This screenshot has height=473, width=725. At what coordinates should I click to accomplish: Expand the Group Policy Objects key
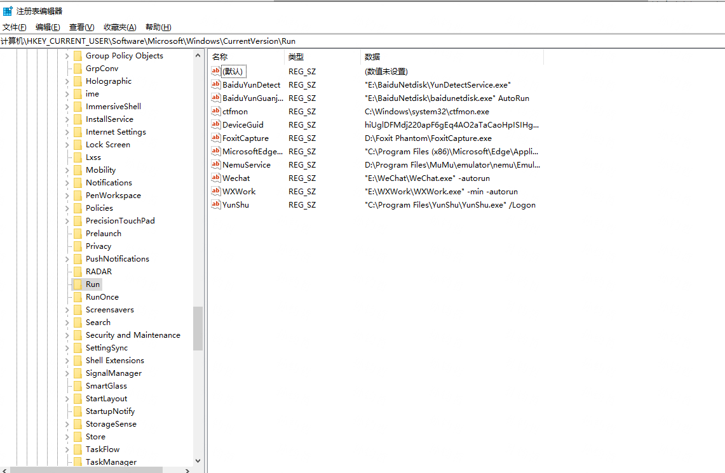(x=67, y=56)
